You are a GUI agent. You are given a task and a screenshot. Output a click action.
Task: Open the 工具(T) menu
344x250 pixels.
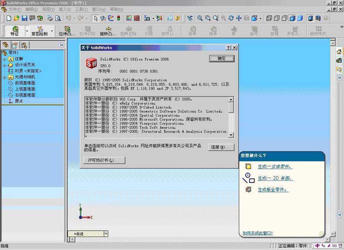pyautogui.click(x=82, y=9)
